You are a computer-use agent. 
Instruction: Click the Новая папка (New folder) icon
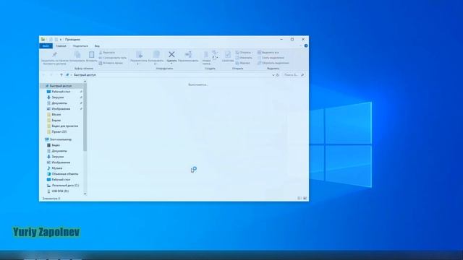pyautogui.click(x=206, y=55)
